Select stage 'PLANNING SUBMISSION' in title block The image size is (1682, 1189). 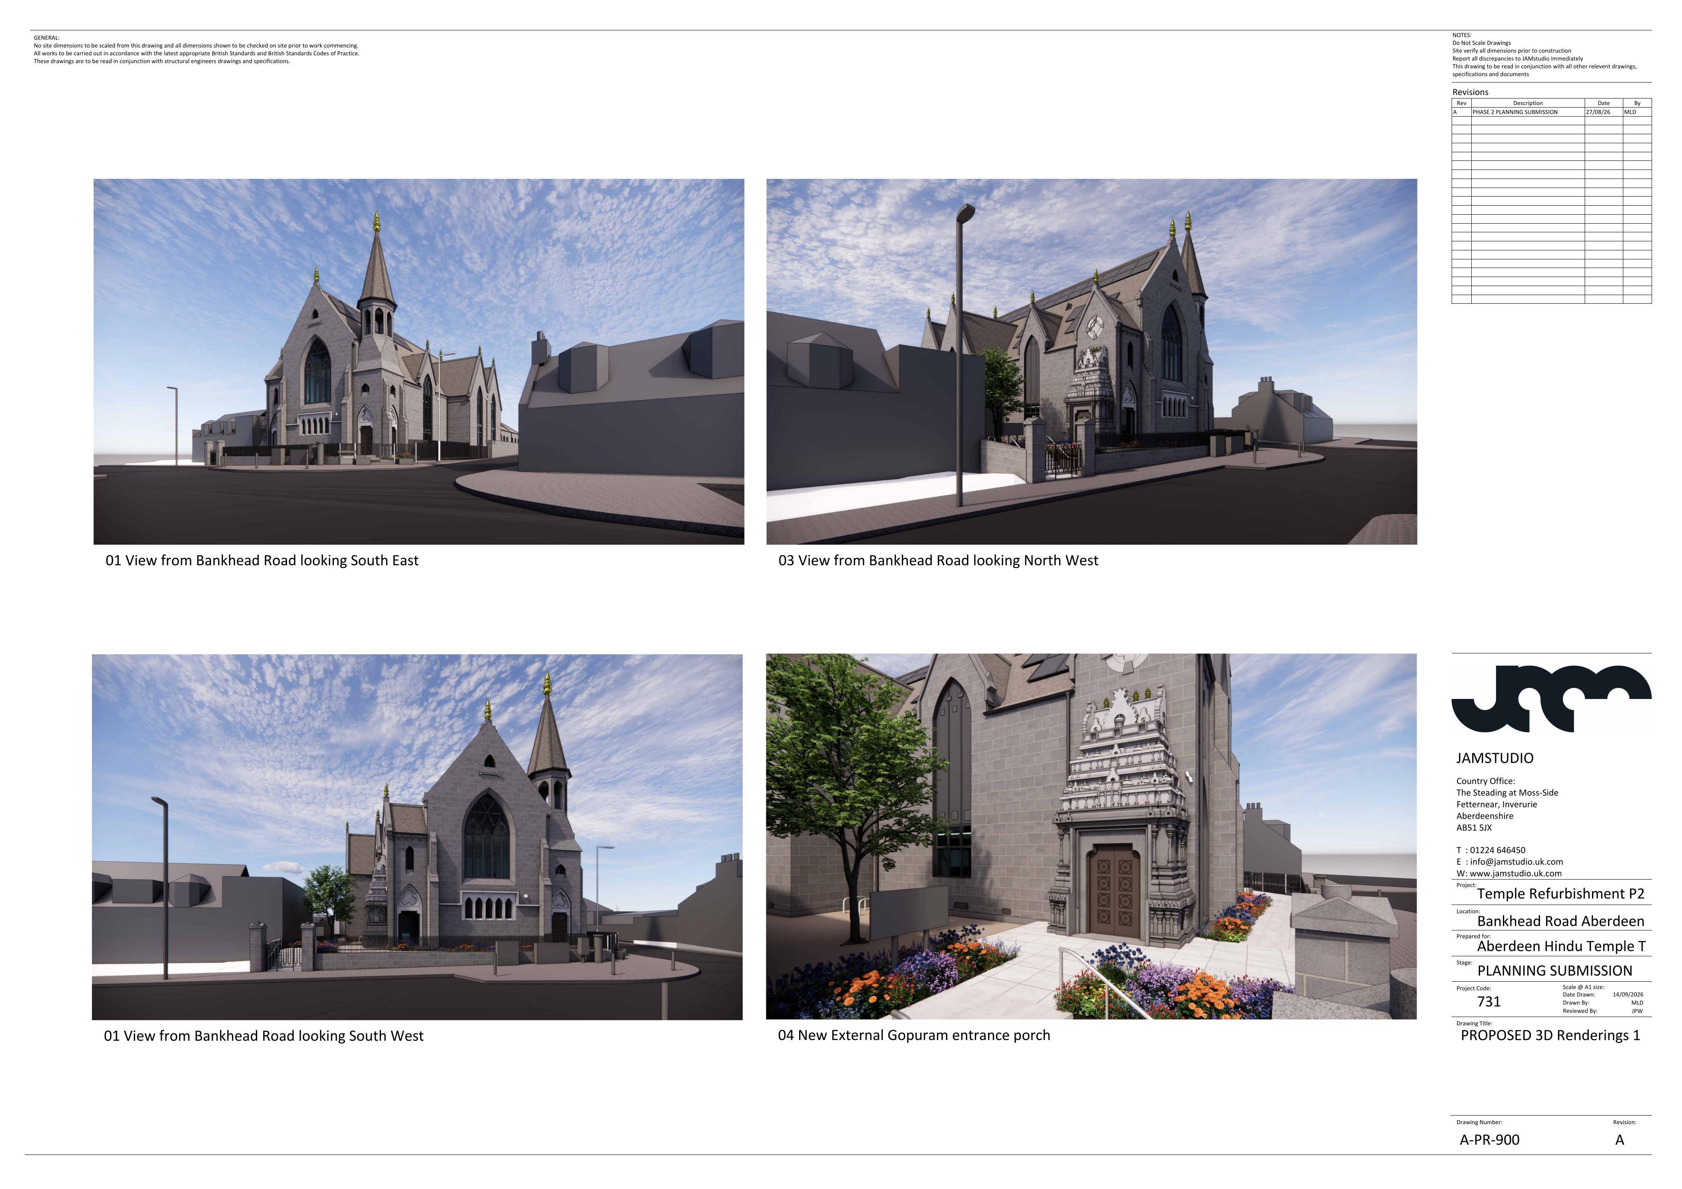[x=1555, y=971]
